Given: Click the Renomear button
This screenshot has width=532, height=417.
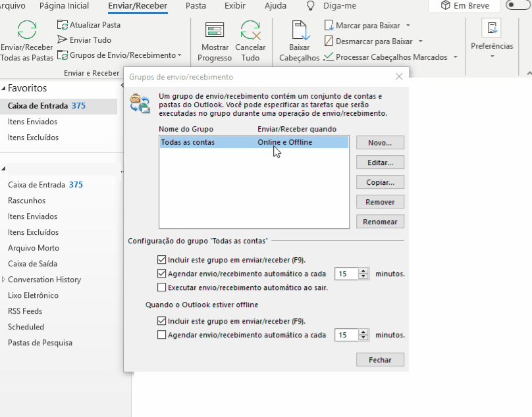Looking at the screenshot, I should (380, 222).
